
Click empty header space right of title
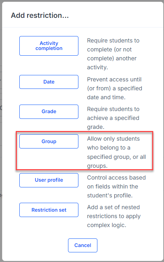[116, 15]
